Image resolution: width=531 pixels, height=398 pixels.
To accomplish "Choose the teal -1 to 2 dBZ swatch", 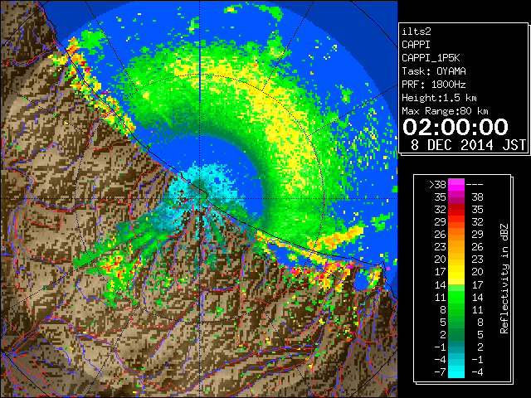I will (x=456, y=347).
